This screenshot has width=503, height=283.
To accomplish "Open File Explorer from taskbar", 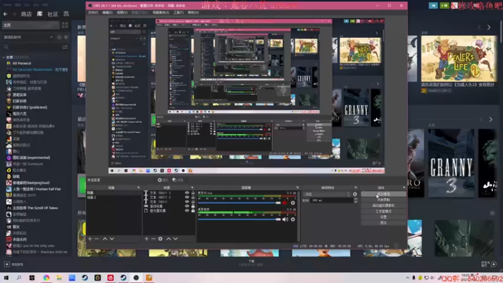I will point(59,278).
